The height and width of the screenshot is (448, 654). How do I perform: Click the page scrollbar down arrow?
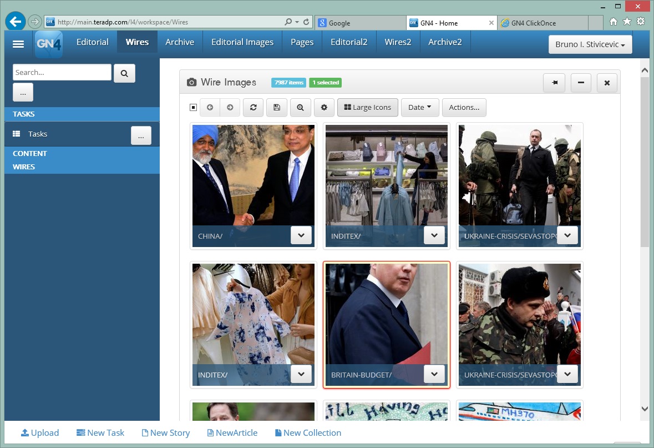[645, 409]
